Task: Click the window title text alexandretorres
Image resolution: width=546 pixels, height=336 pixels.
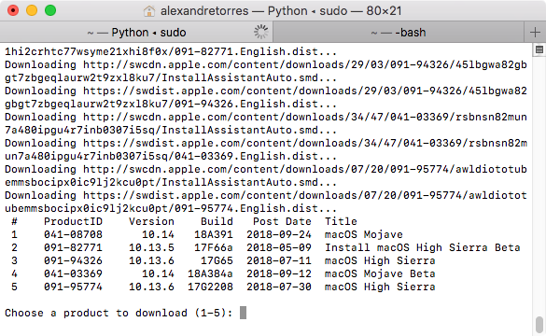Action: (x=204, y=11)
